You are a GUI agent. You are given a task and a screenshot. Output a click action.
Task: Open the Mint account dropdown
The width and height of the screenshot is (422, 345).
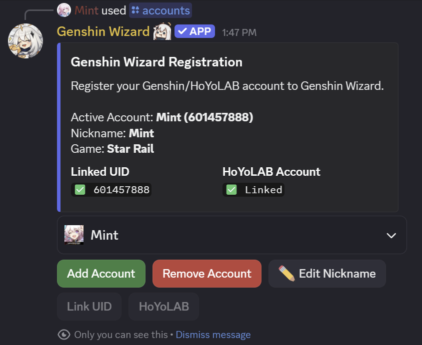pos(232,235)
